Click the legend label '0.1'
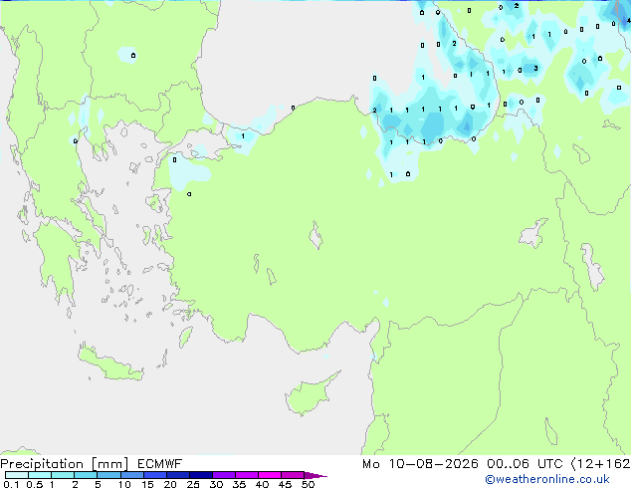This screenshot has width=631, height=488. click(11, 484)
